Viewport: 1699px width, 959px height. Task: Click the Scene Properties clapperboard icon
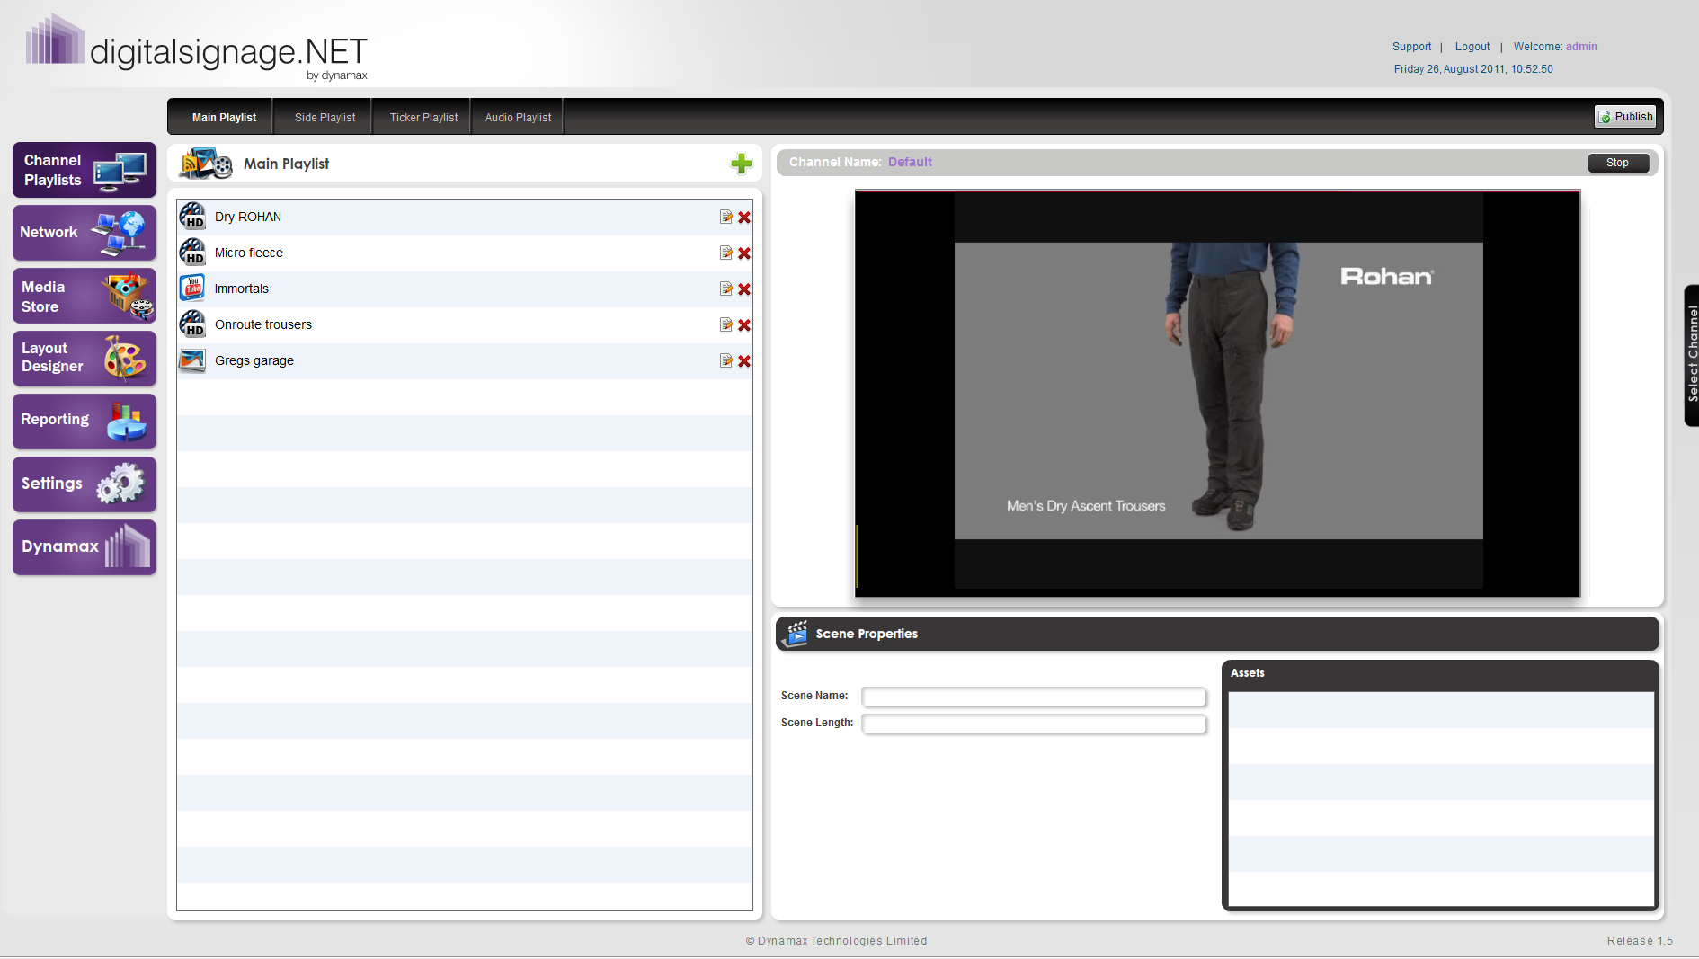(x=795, y=634)
